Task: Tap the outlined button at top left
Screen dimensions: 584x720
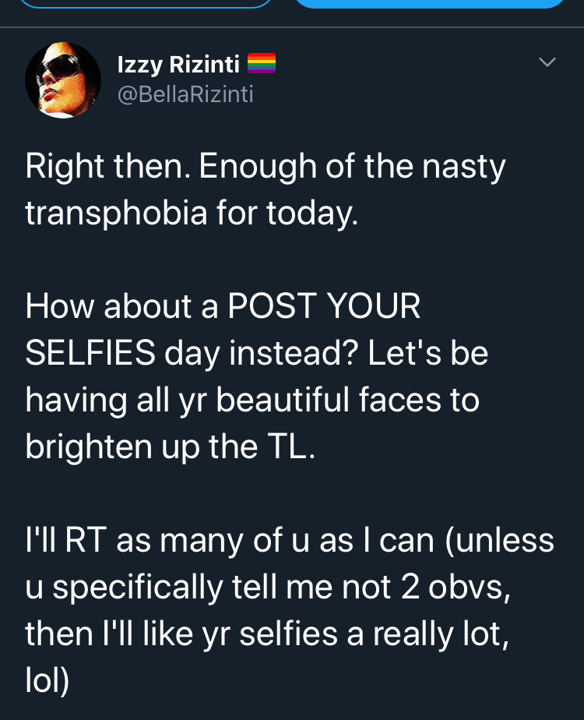Action: coord(147,4)
